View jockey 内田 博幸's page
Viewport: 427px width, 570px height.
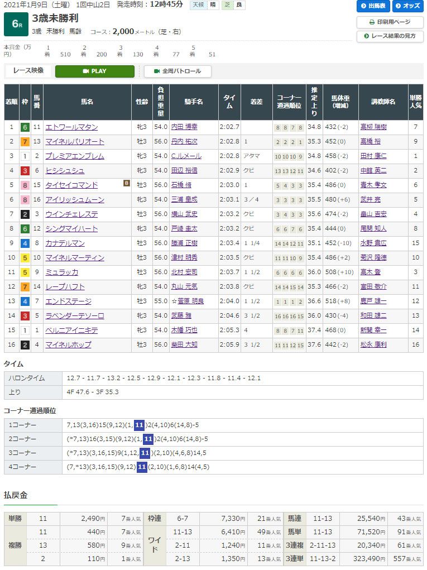point(184,127)
